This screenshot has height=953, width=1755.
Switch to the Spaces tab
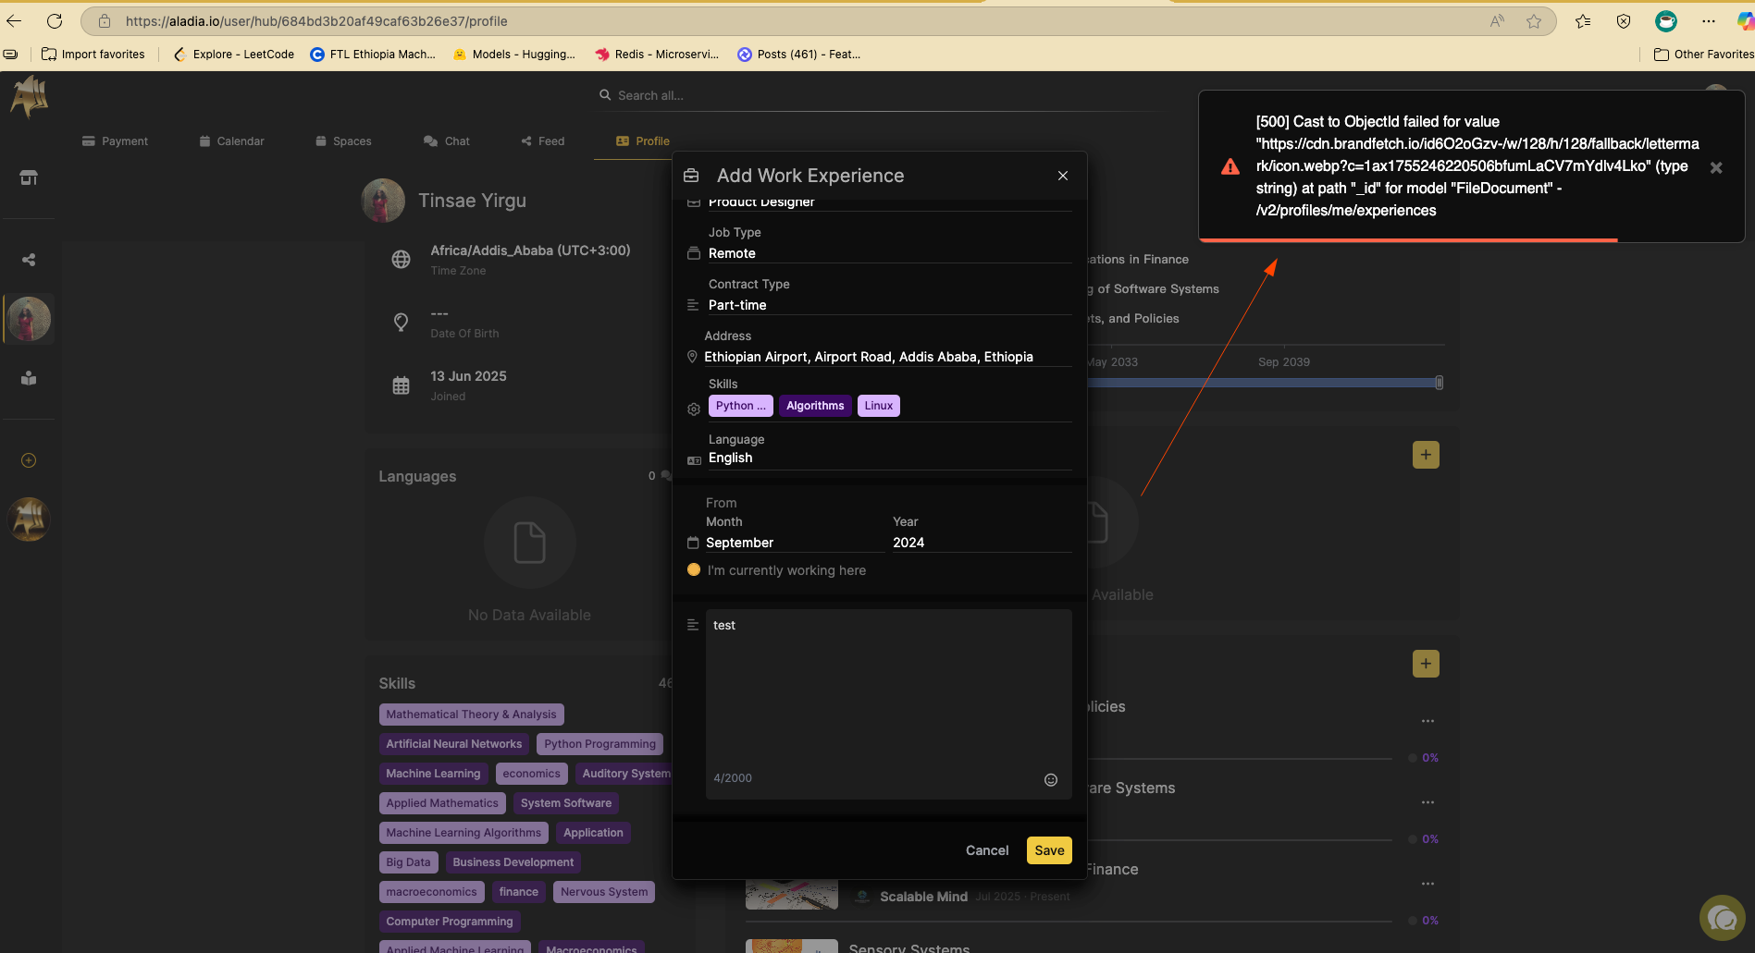(x=343, y=141)
